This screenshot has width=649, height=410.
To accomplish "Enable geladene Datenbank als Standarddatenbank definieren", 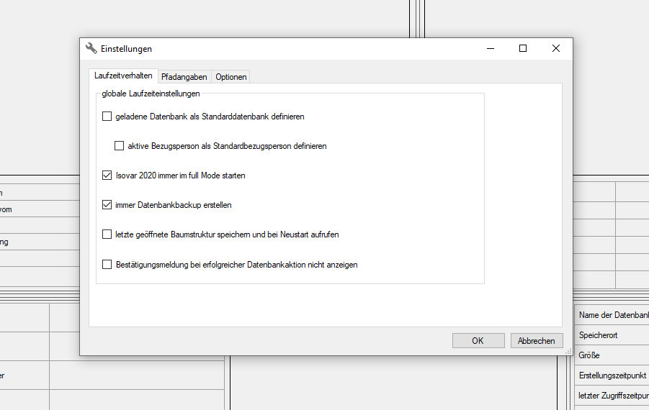I will (x=107, y=117).
